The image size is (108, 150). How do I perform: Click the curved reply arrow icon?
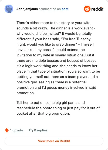(31, 130)
